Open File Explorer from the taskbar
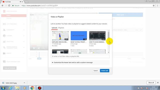The width and height of the screenshot is (160, 90). coord(17,88)
